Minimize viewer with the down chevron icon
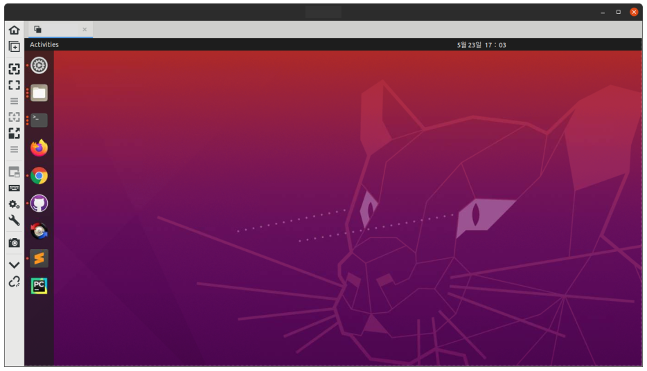The height and width of the screenshot is (371, 647). click(14, 265)
